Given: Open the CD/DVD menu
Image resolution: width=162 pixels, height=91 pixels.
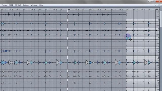Looking at the screenshot, I should (x=18, y=5).
